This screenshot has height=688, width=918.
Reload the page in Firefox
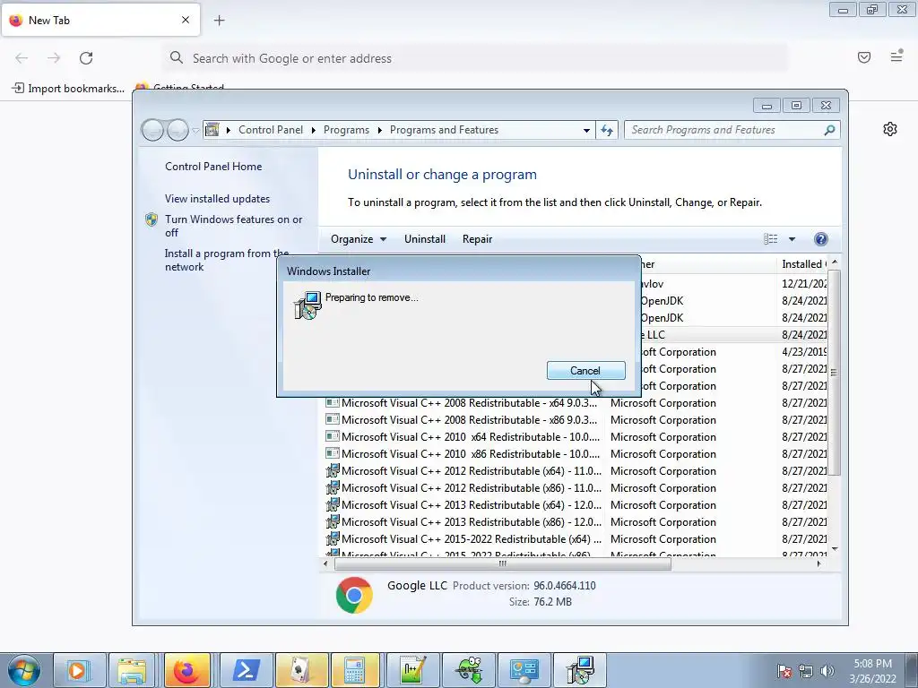pos(86,58)
